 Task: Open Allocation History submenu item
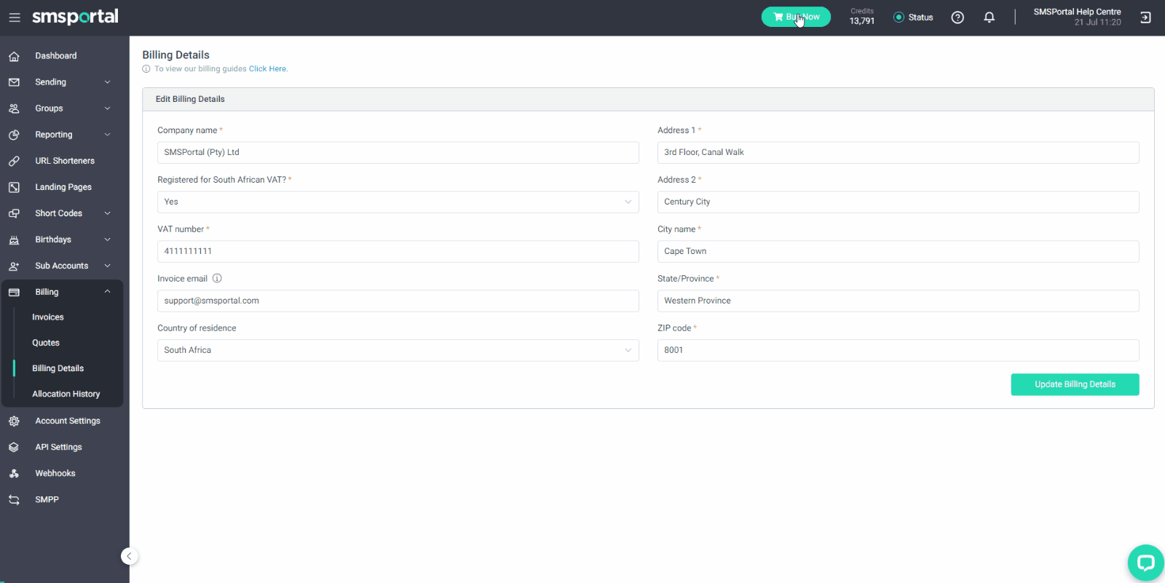pos(66,394)
